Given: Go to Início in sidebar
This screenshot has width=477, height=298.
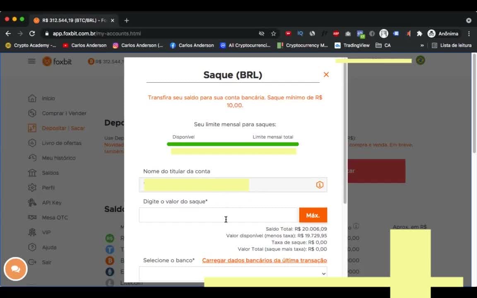Looking at the screenshot, I should click(x=48, y=98).
